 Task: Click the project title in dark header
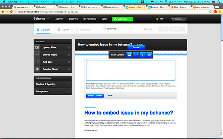coord(105,44)
